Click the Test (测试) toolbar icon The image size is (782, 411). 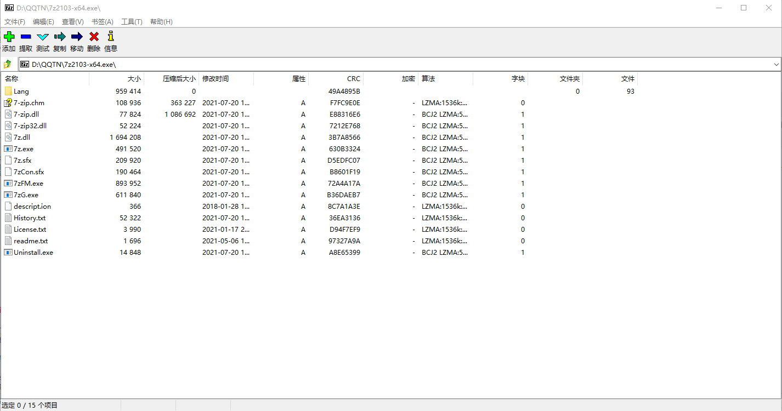coord(43,37)
